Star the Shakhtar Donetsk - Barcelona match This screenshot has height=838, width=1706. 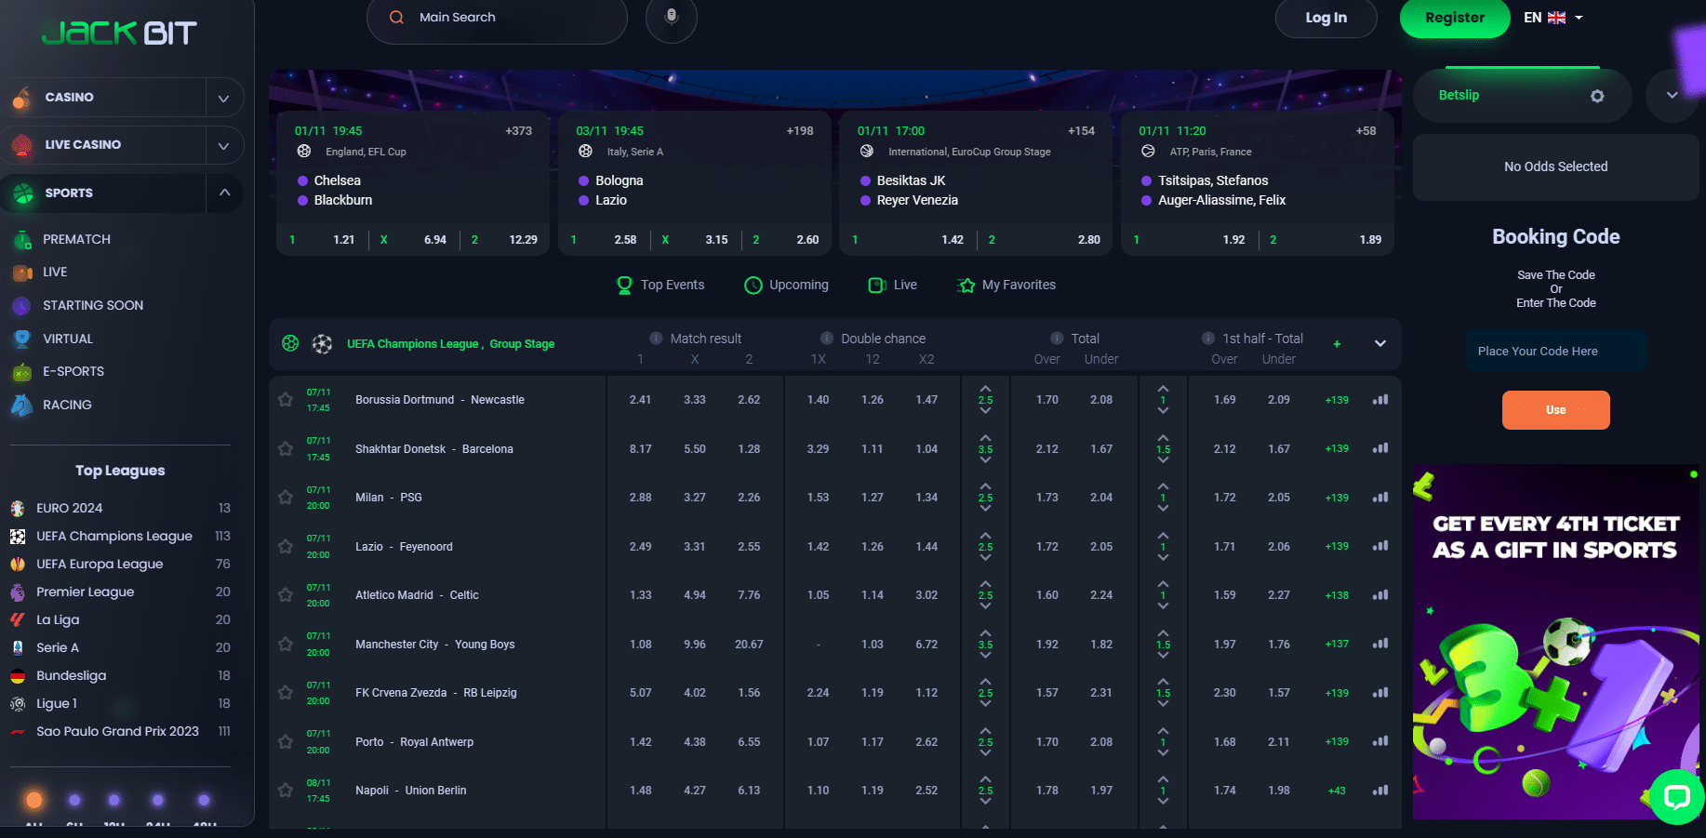286,449
